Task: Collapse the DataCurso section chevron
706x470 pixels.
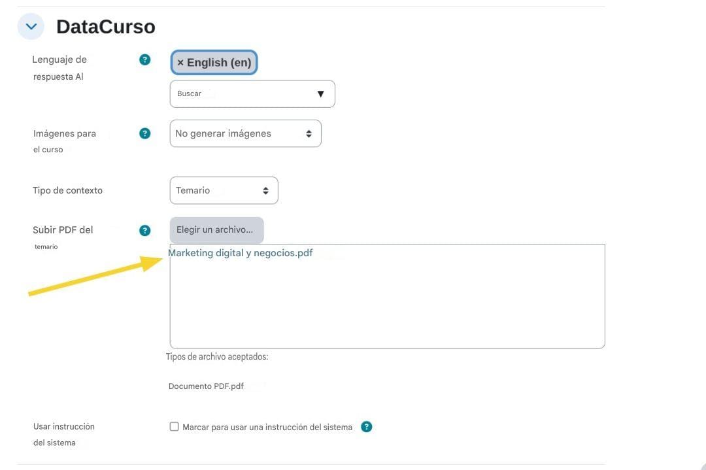Action: point(31,27)
